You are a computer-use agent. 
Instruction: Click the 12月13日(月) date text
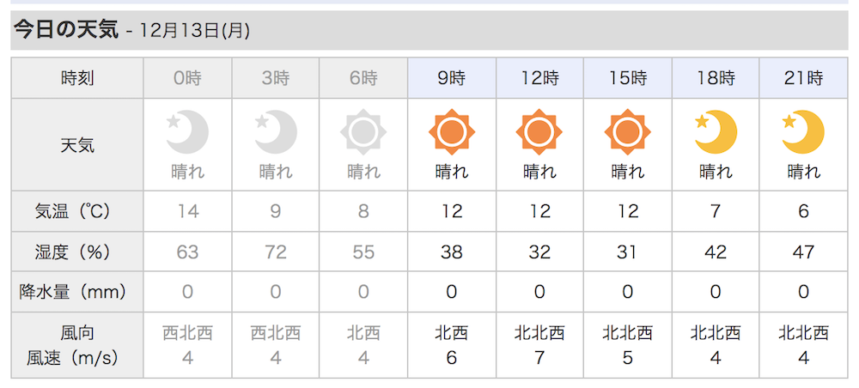click(x=194, y=31)
